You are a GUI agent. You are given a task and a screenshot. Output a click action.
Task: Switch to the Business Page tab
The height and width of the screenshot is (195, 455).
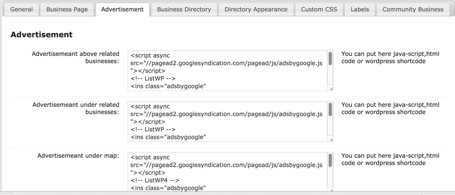[67, 9]
